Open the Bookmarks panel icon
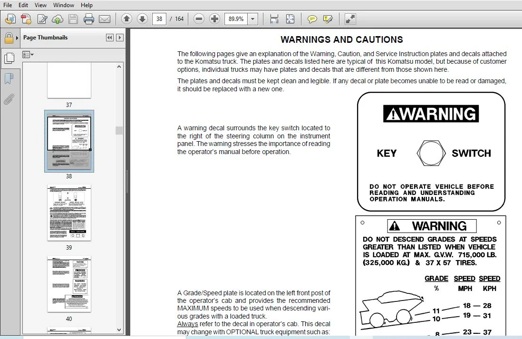The height and width of the screenshot is (339, 522). coord(9,79)
